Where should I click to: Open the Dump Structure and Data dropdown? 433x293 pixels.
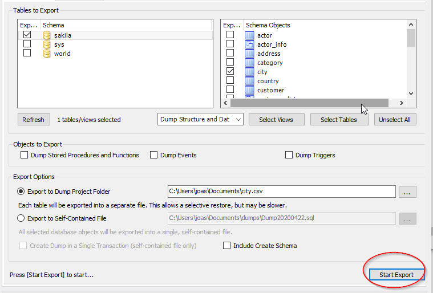click(x=200, y=120)
